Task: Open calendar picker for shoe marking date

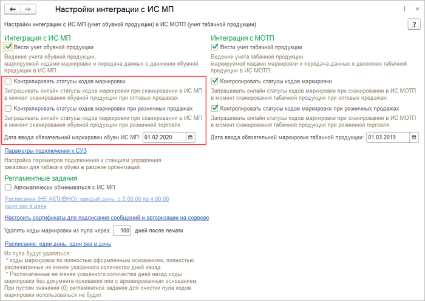Action: (190, 137)
